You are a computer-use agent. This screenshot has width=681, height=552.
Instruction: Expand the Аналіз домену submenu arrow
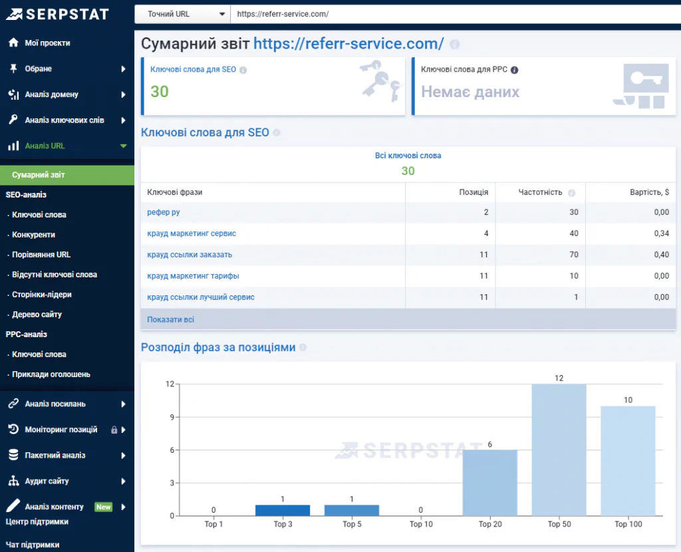(x=123, y=94)
